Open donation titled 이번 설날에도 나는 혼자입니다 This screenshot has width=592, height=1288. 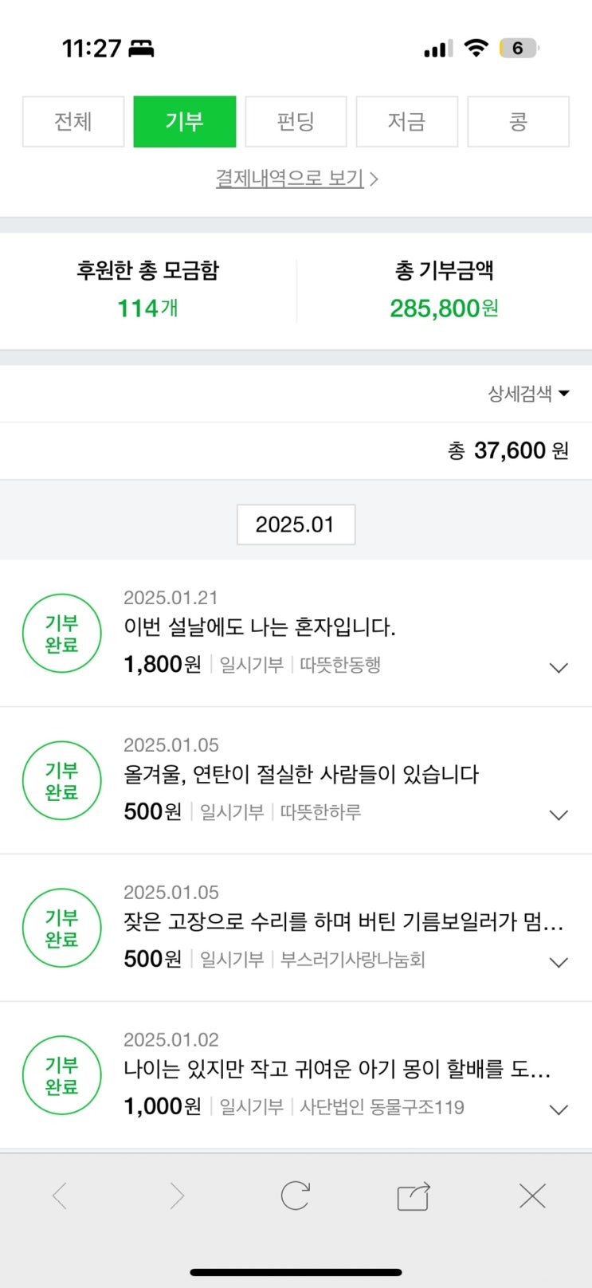[x=260, y=627]
